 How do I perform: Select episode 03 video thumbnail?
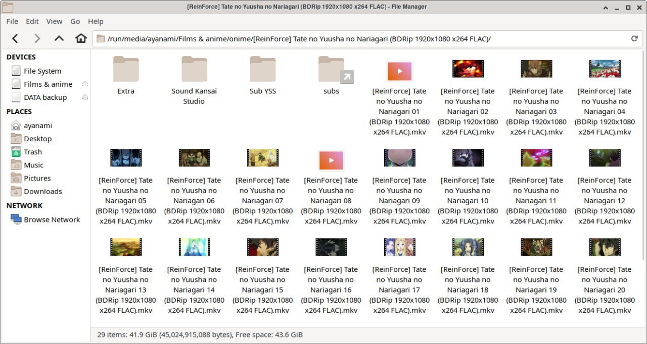pyautogui.click(x=536, y=69)
